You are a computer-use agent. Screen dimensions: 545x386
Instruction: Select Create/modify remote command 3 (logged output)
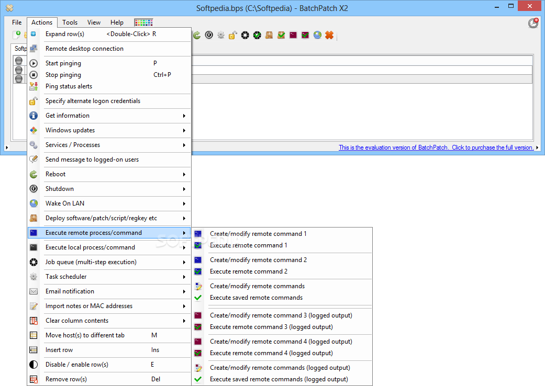pyautogui.click(x=282, y=315)
